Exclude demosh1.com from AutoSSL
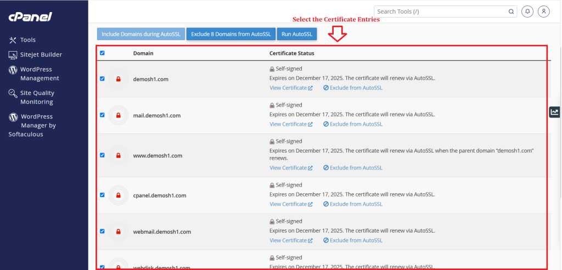562x270 pixels. pyautogui.click(x=353, y=88)
